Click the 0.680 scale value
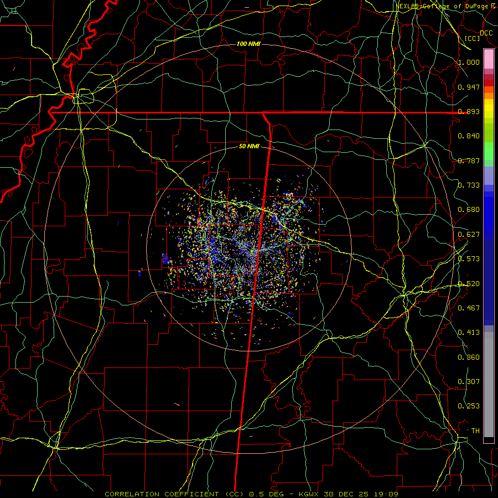 click(x=469, y=210)
